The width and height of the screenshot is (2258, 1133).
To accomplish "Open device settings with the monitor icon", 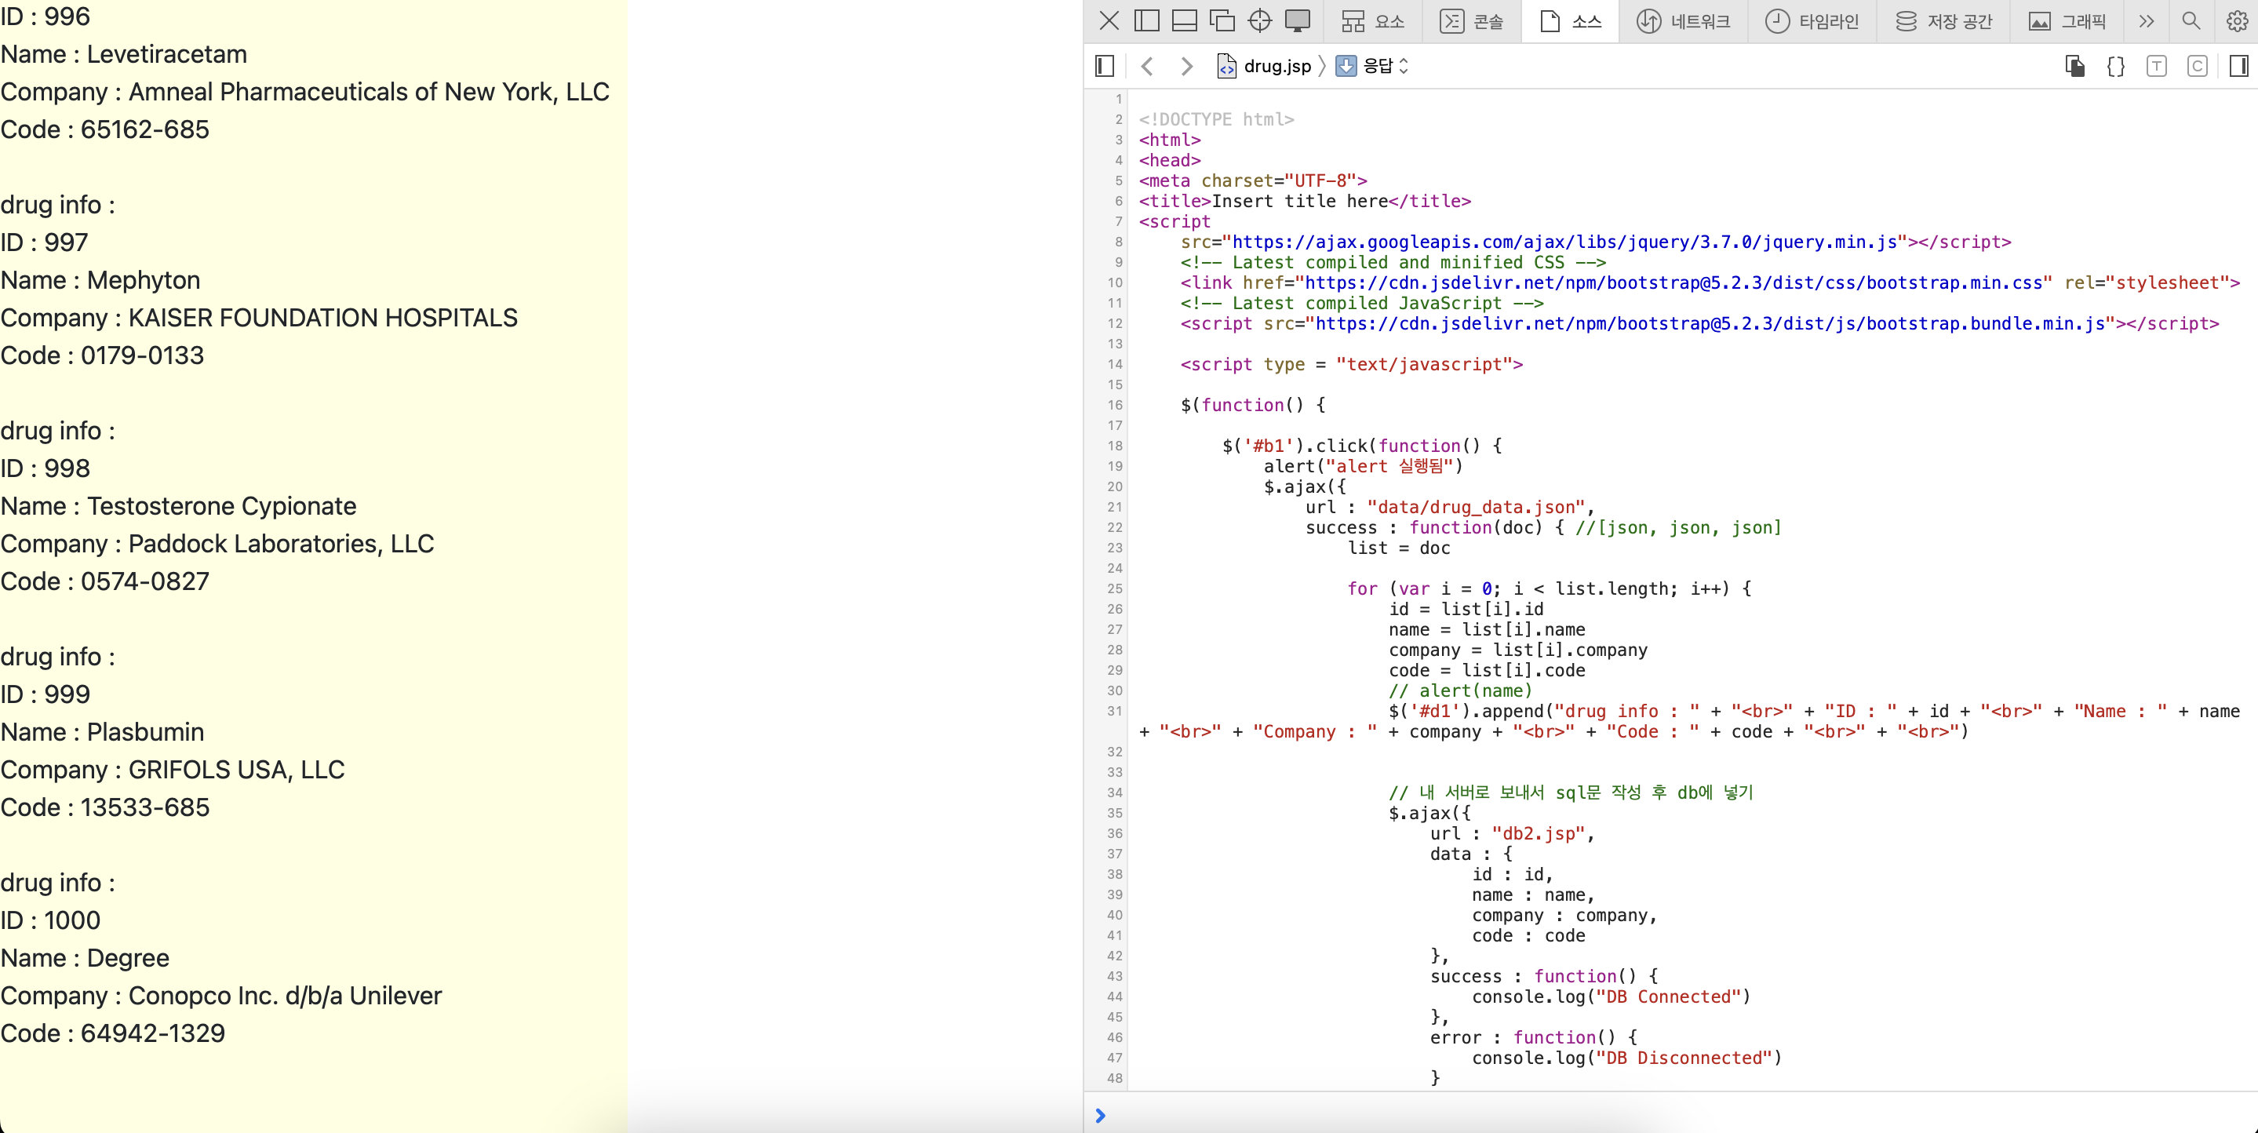I will click(1298, 21).
